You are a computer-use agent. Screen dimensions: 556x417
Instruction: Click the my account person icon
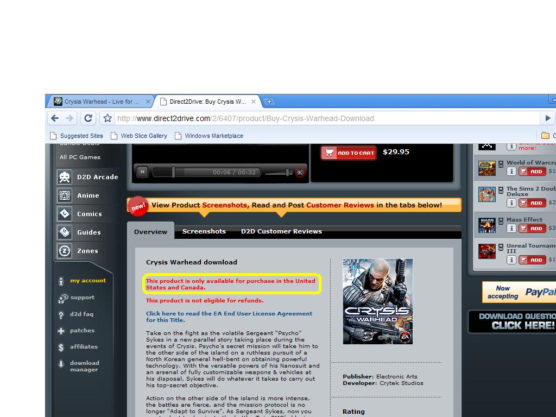[61, 281]
